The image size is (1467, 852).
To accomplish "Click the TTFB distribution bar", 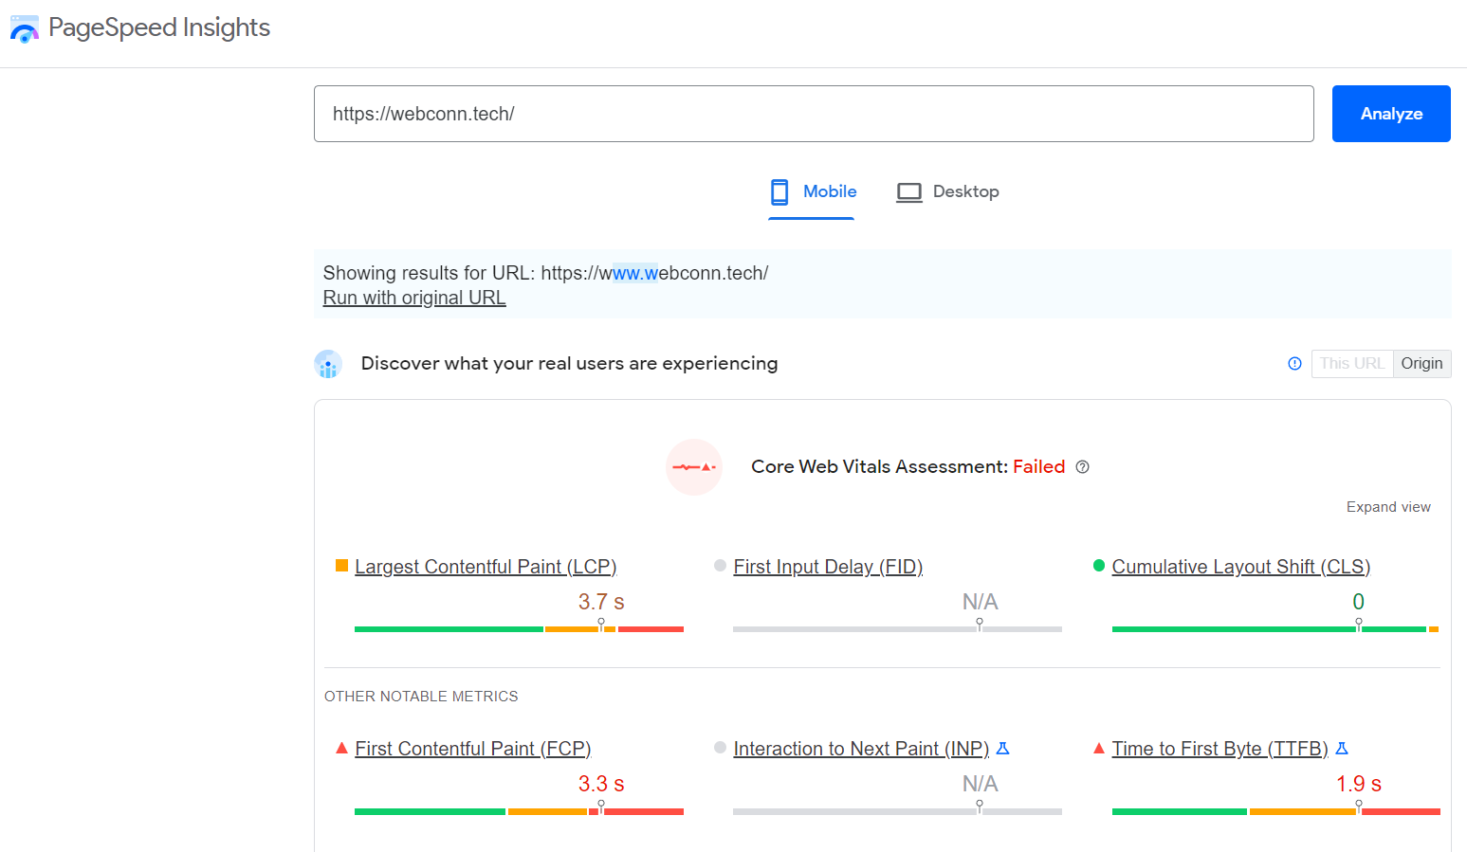I will pos(1275,811).
